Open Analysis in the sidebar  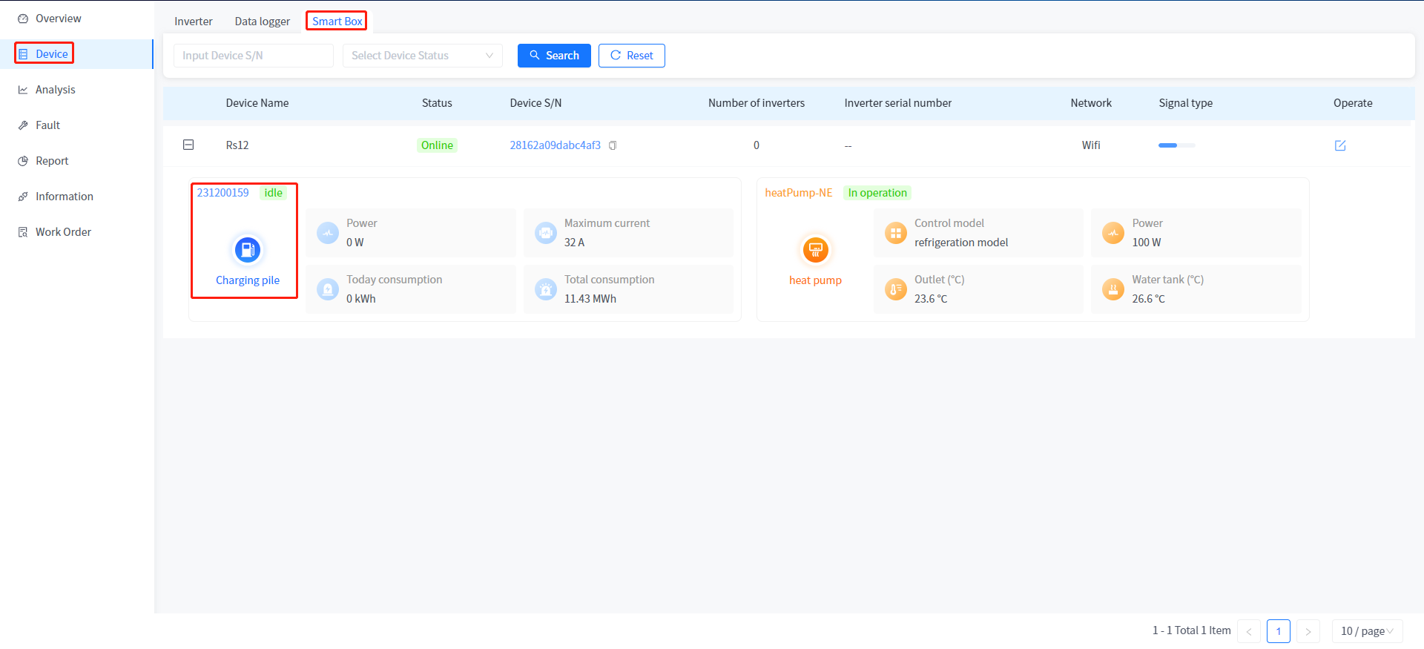(56, 90)
